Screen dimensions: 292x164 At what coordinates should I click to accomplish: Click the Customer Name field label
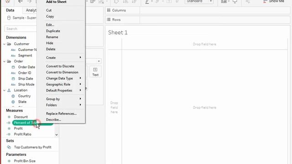click(27, 50)
